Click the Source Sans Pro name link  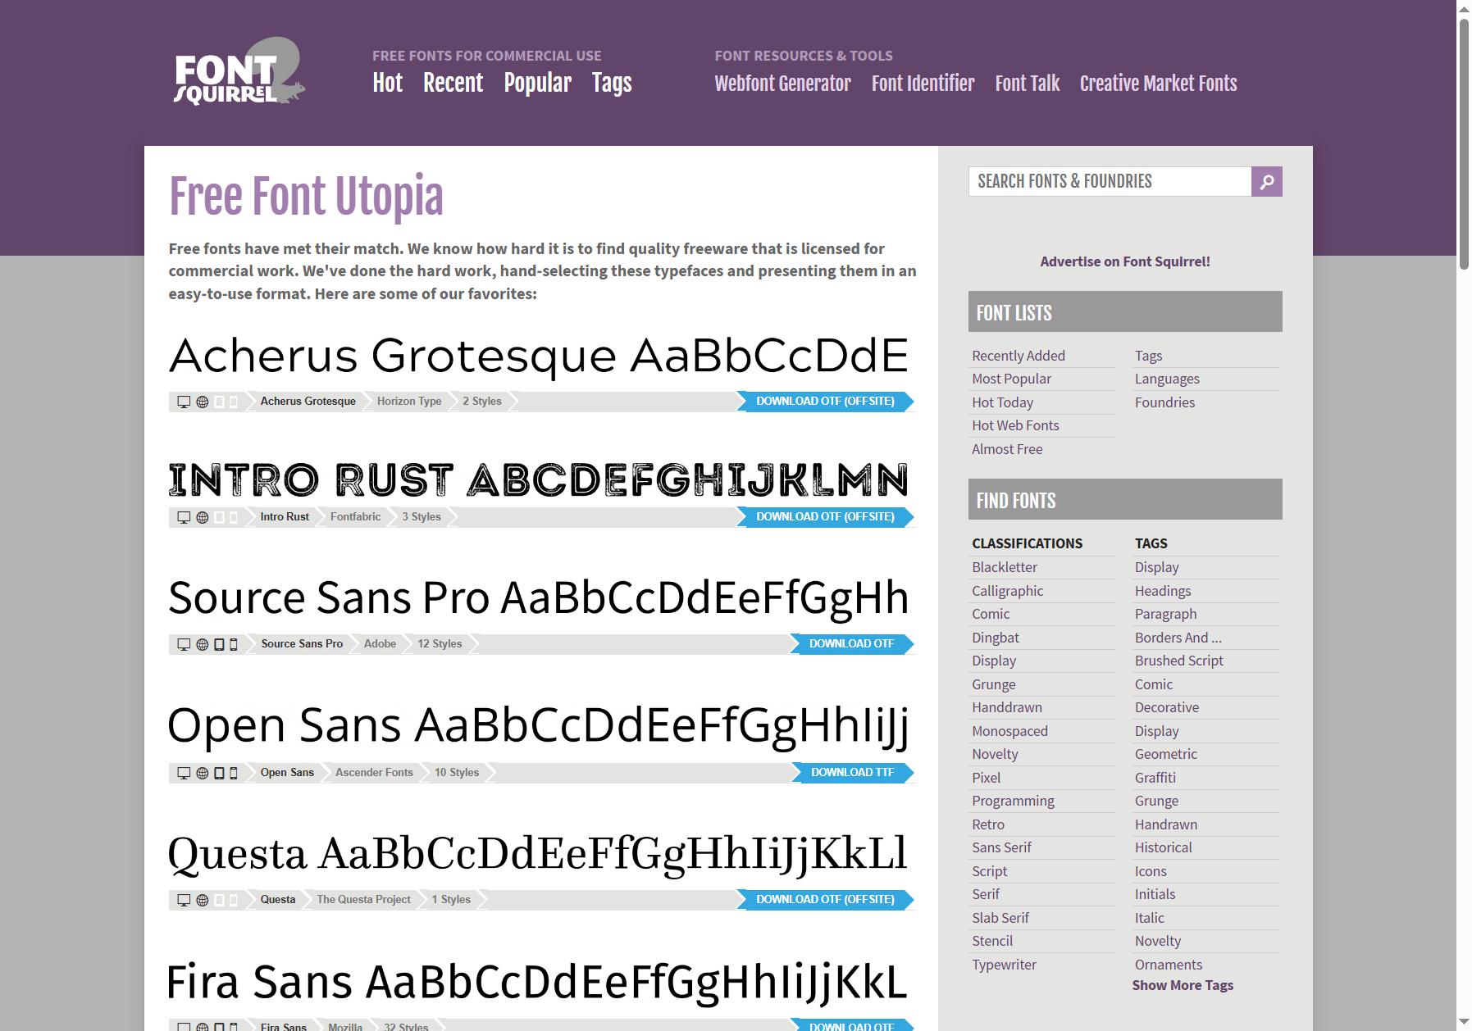click(302, 644)
